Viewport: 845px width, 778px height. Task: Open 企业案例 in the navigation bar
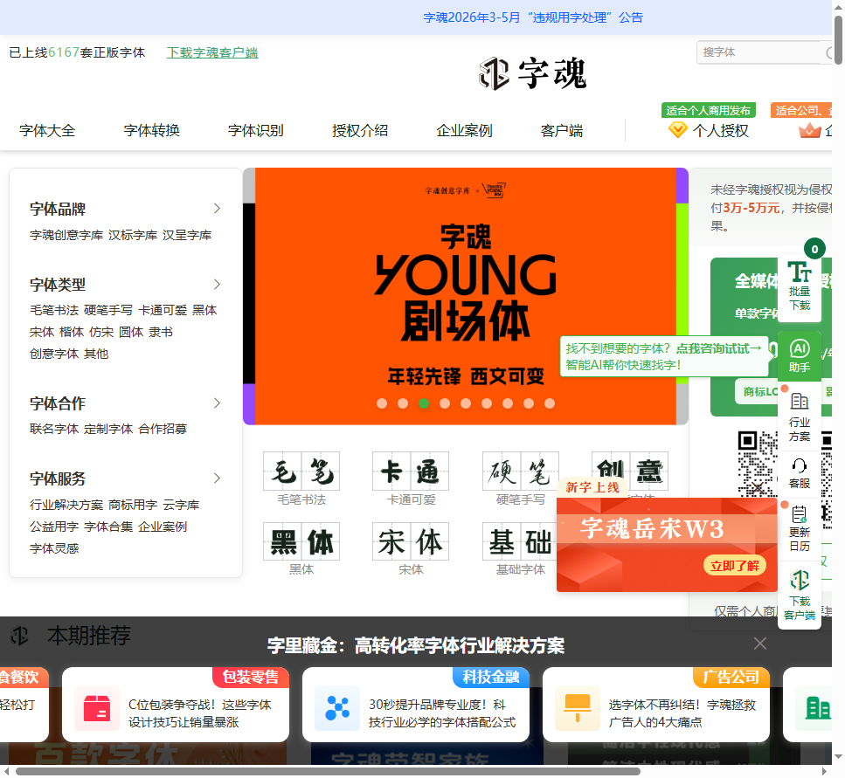(x=464, y=130)
